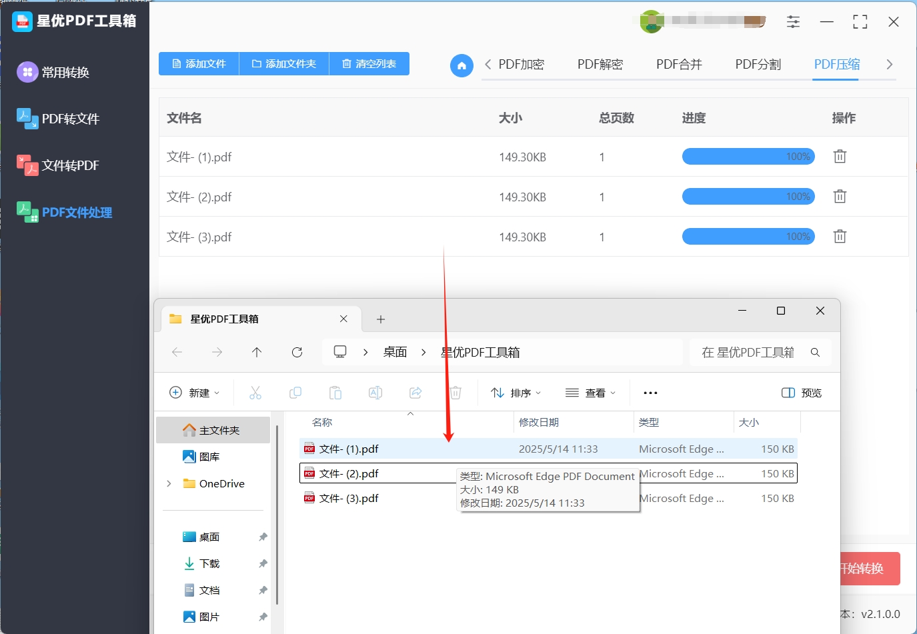This screenshot has width=917, height=634.
Task: Click 桌面 in the address breadcrumb
Action: pyautogui.click(x=395, y=352)
